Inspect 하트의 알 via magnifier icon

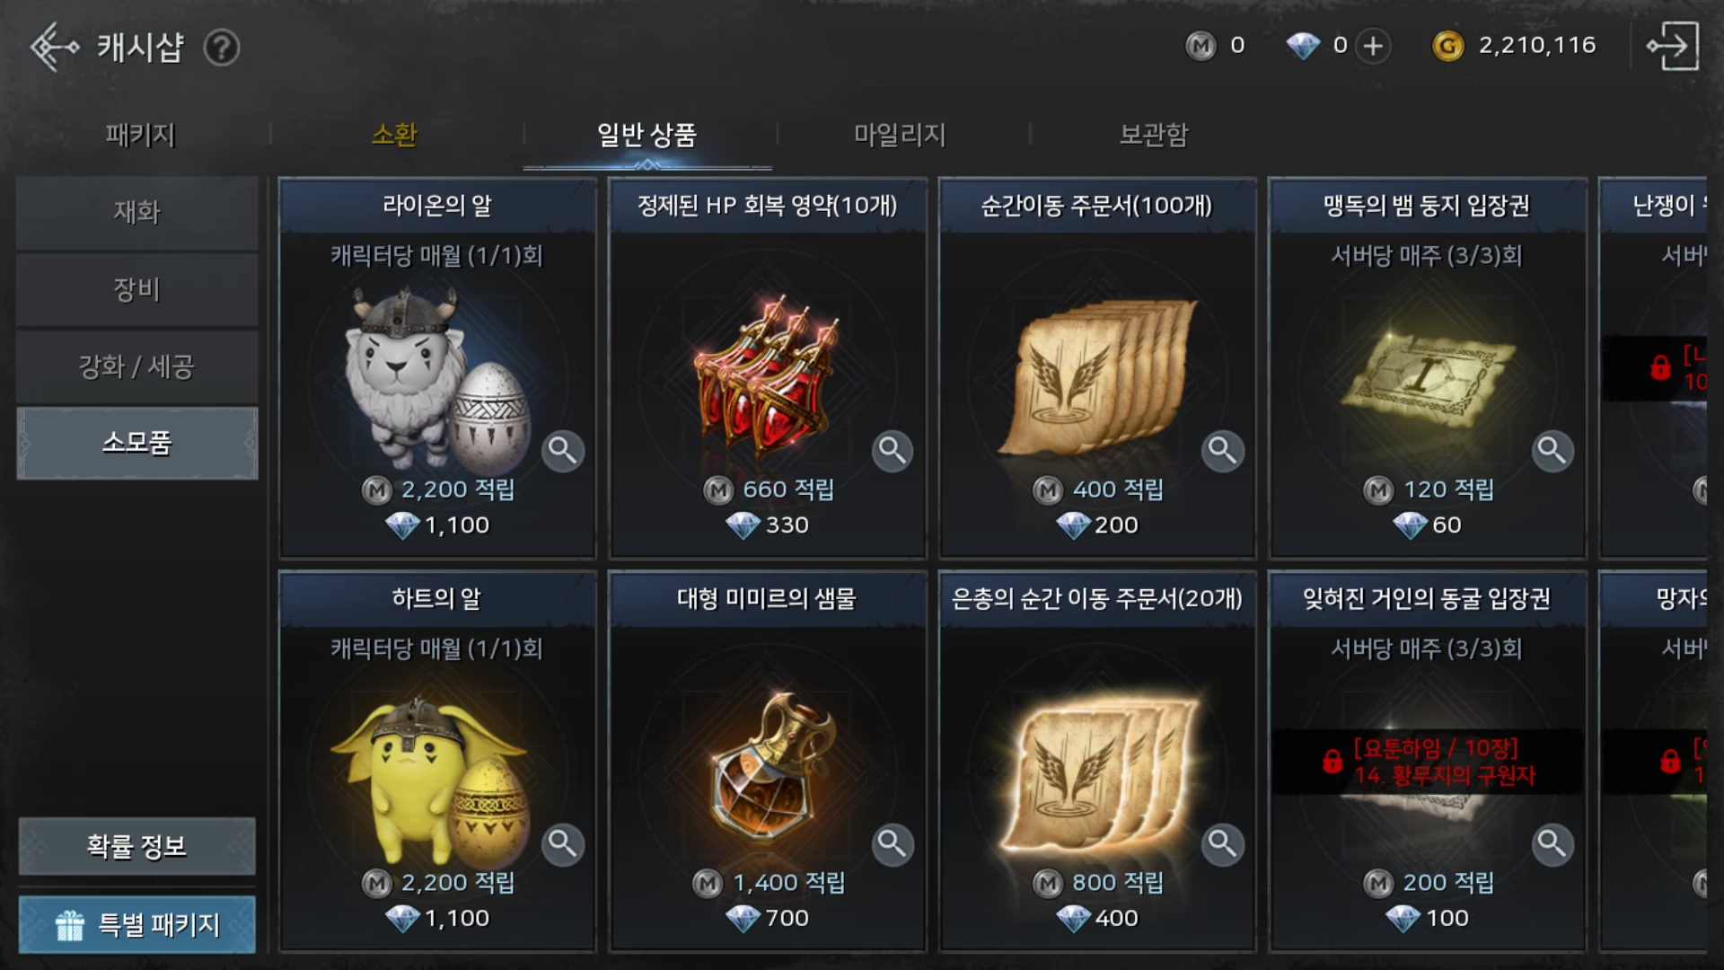click(x=563, y=844)
